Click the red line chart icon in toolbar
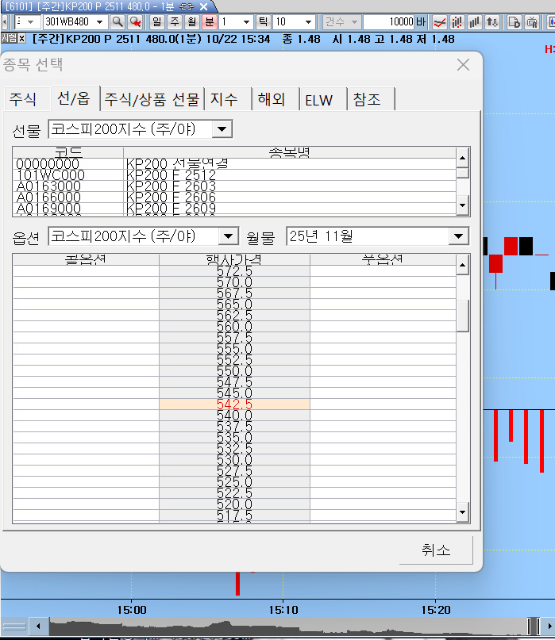Viewport: 555px width, 640px height. [x=439, y=22]
